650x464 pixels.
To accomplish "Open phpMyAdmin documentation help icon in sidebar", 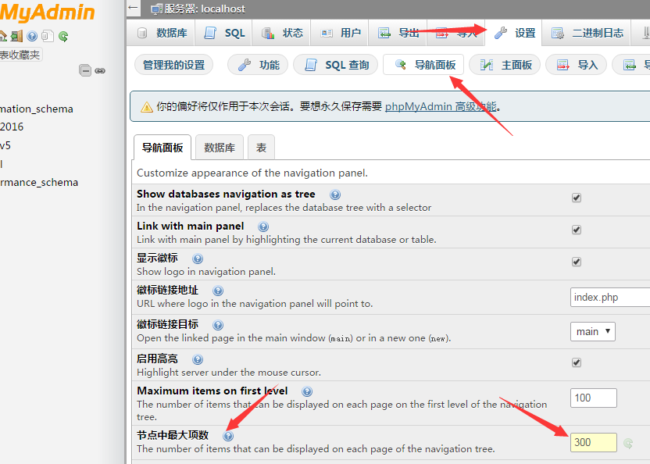I will (x=32, y=36).
